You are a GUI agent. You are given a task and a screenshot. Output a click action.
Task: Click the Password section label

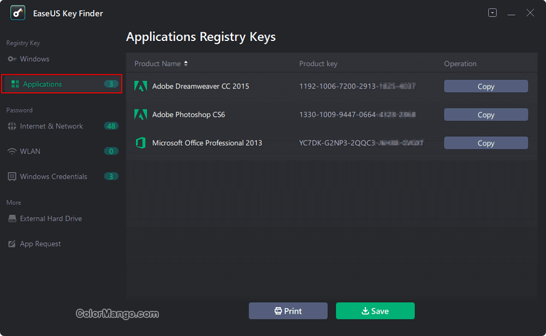tap(19, 110)
